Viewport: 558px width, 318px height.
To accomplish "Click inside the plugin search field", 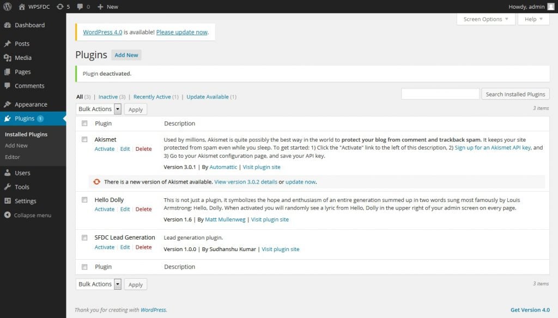I will tap(440, 94).
